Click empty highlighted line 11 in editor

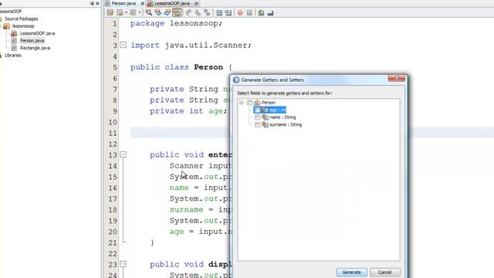[x=180, y=133]
